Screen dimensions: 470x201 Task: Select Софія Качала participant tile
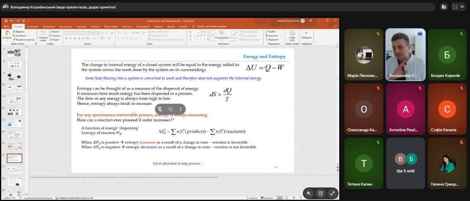click(x=447, y=109)
